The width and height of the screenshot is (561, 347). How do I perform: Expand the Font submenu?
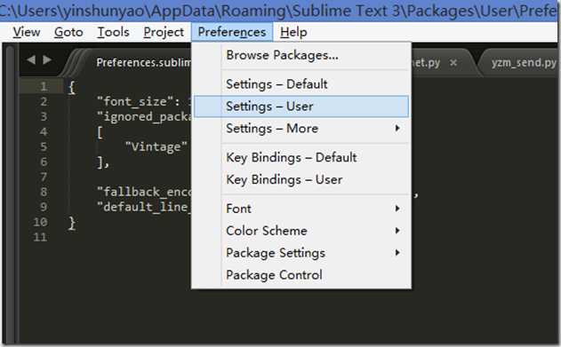[301, 209]
